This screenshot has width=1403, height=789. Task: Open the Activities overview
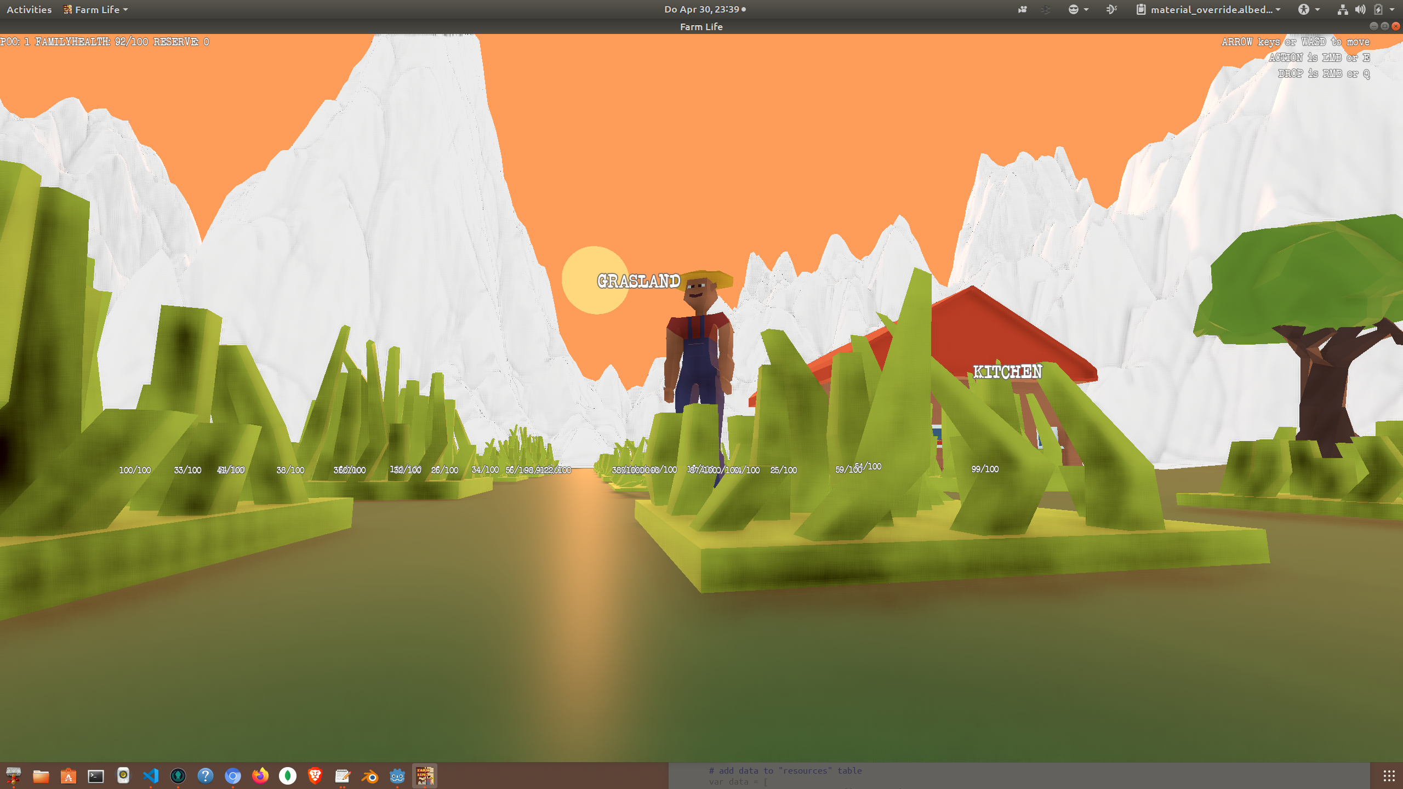click(29, 9)
